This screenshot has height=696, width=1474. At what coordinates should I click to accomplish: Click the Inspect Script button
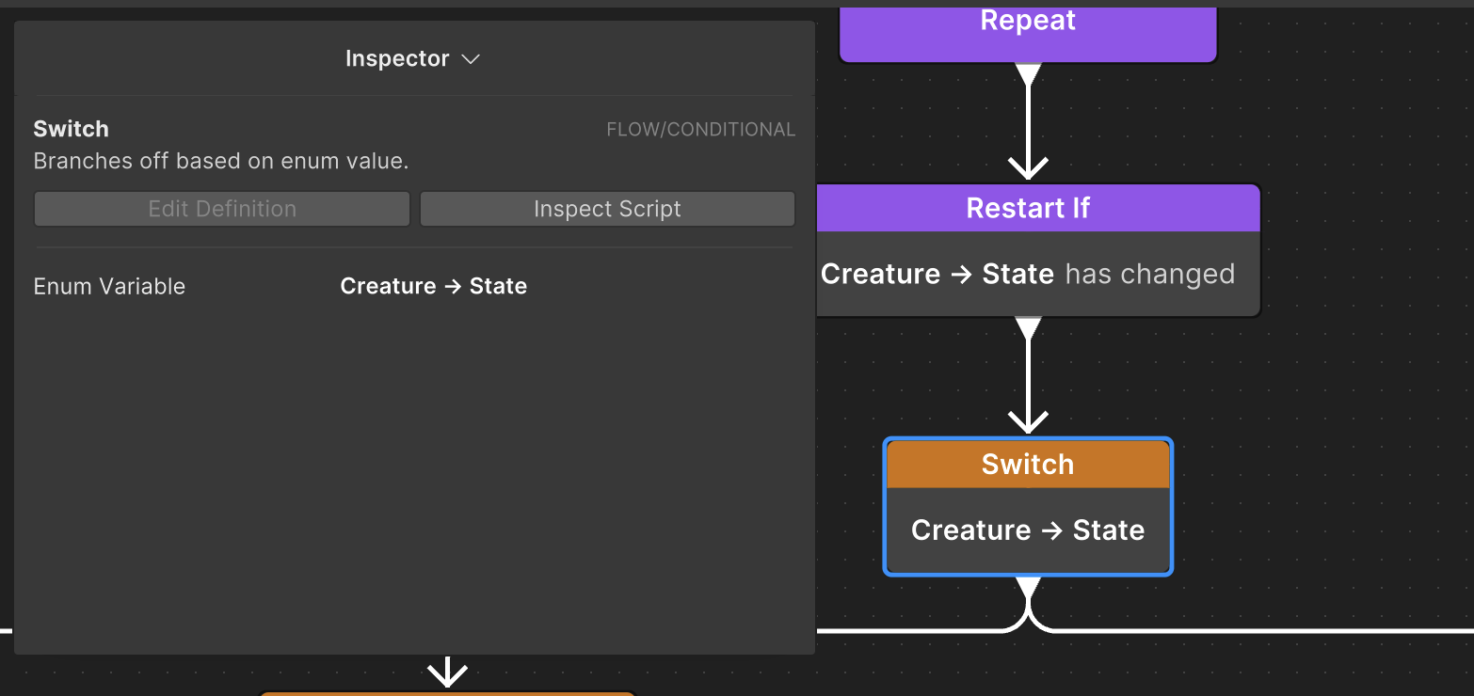pos(607,209)
